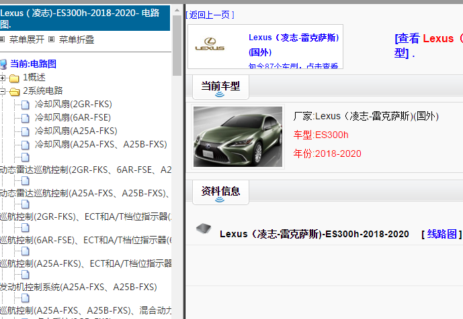Click page icon above 动态雷达巡航控制(A25A-FXS) row
463x319 pixels.
(x=26, y=180)
